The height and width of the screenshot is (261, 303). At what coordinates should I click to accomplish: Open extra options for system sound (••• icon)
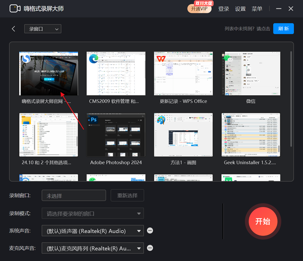point(150,230)
